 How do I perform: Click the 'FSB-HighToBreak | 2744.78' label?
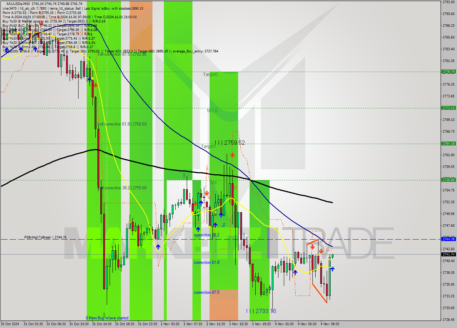45,237
